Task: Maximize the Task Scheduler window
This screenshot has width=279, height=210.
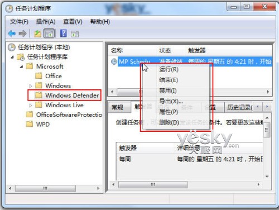Action: tap(247, 7)
